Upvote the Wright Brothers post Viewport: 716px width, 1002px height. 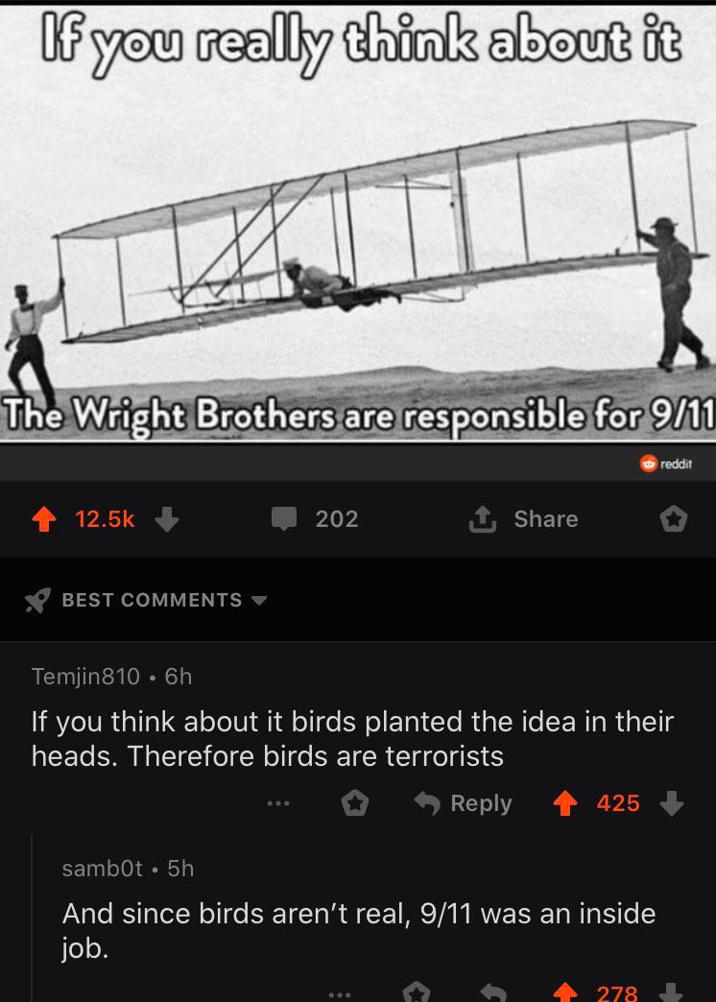[x=44, y=519]
